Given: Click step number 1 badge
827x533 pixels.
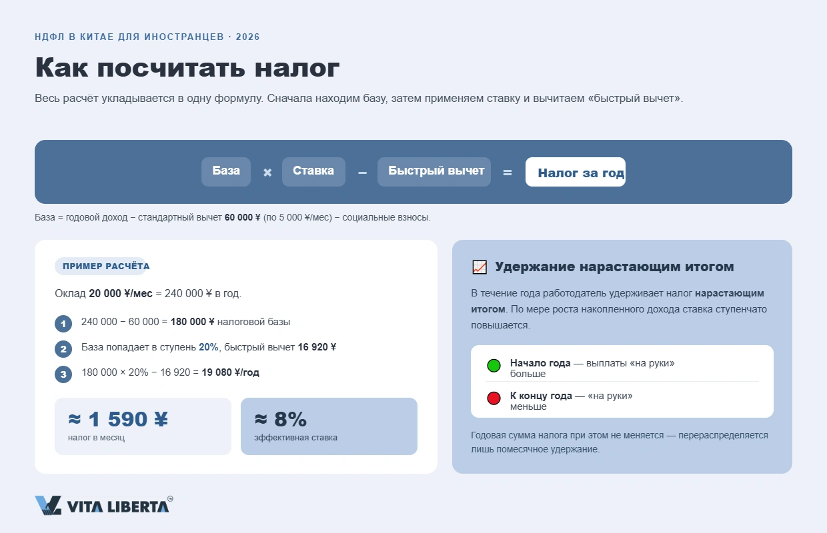Looking at the screenshot, I should 63,324.
